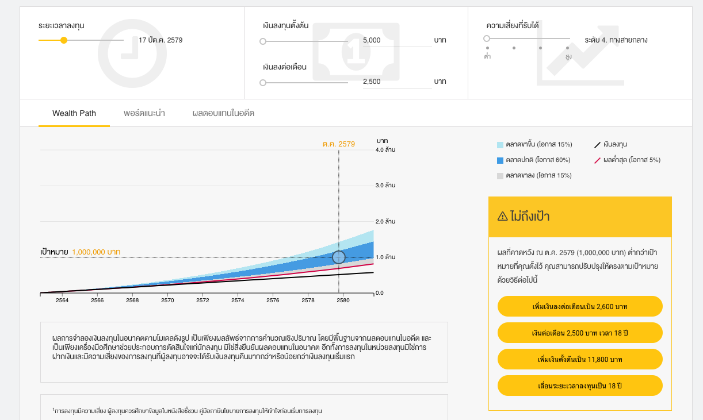The width and height of the screenshot is (703, 420).
Task: Click the risk tolerance slider handle
Action: click(x=487, y=38)
